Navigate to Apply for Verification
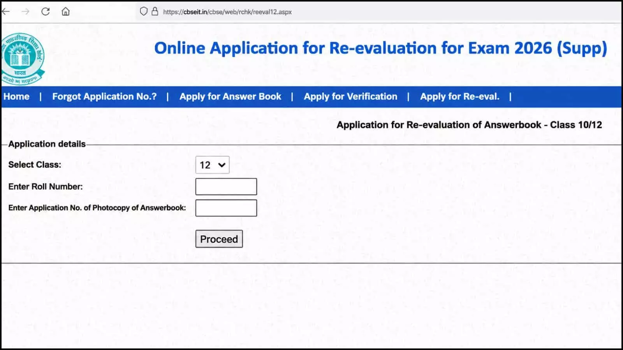 (x=350, y=96)
